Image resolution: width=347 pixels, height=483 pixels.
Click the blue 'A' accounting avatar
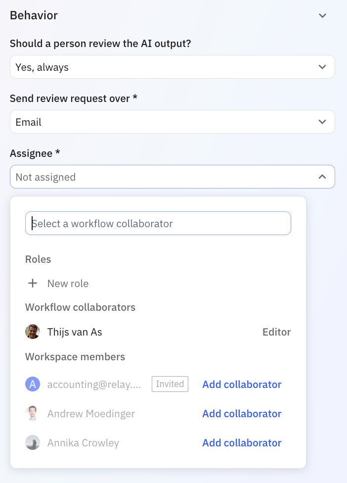tap(33, 384)
